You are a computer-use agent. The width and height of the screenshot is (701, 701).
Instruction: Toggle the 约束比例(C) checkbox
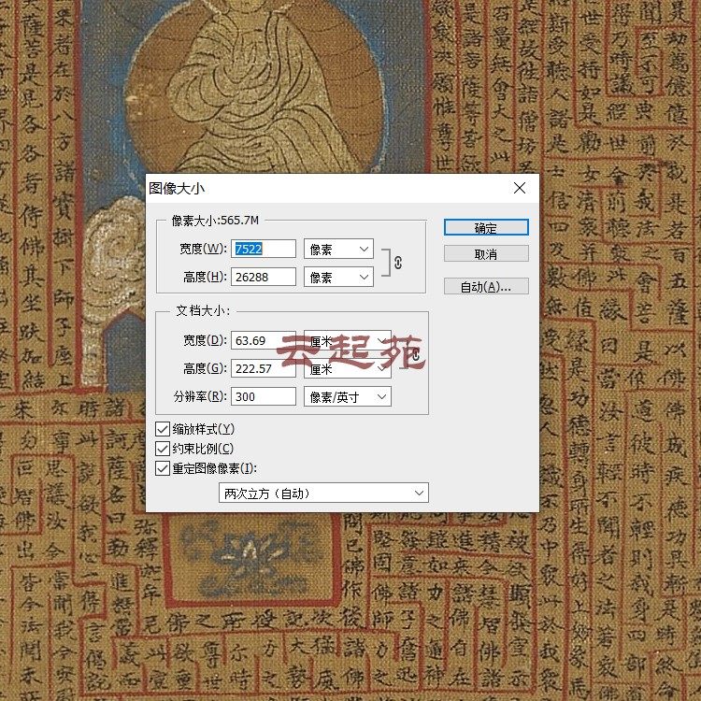click(163, 449)
